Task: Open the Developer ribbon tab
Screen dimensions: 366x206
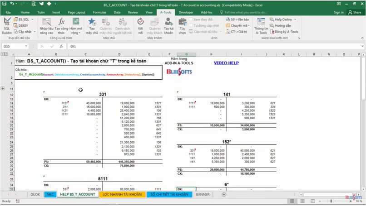Action: [186, 12]
